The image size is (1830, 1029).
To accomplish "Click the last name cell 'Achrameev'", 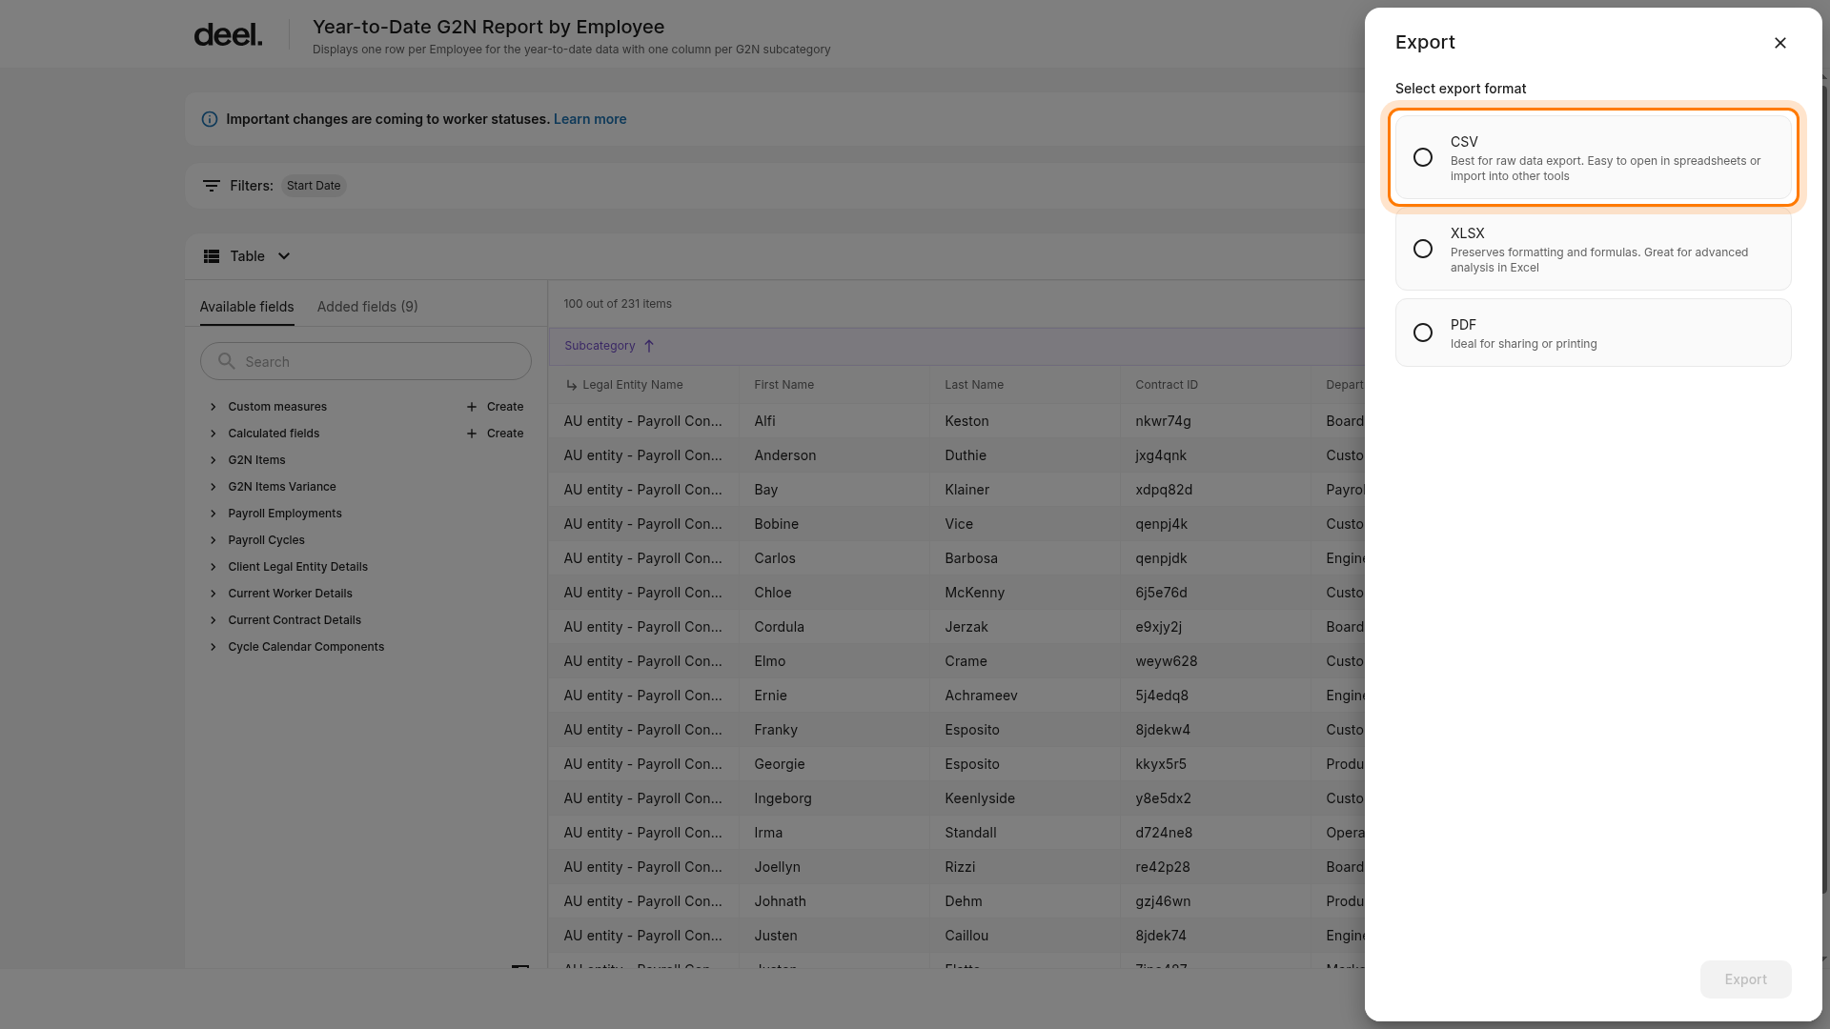I will click(981, 696).
